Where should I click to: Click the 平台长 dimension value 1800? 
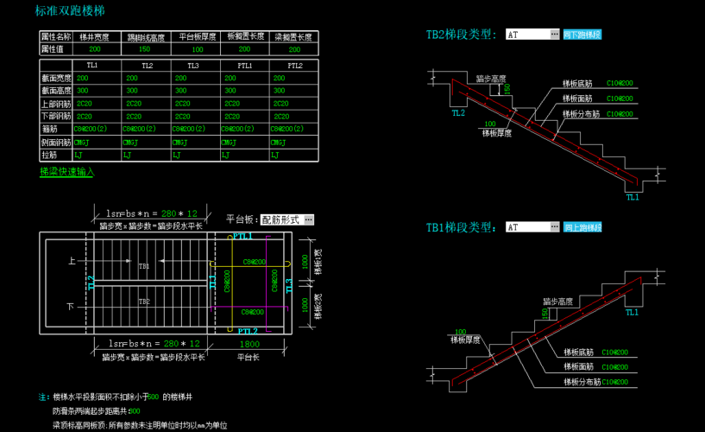coord(249,344)
